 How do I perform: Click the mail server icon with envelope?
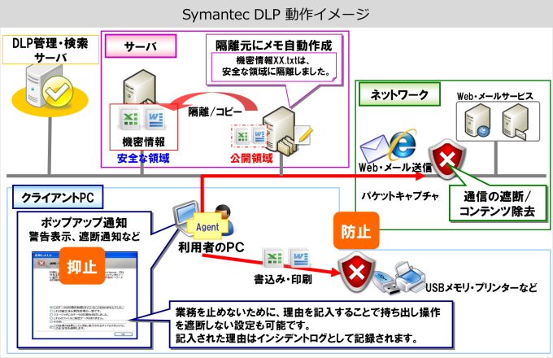516,122
